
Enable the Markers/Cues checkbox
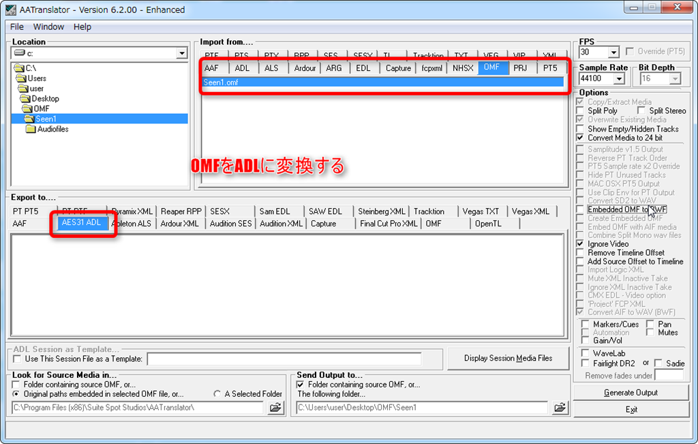[586, 324]
